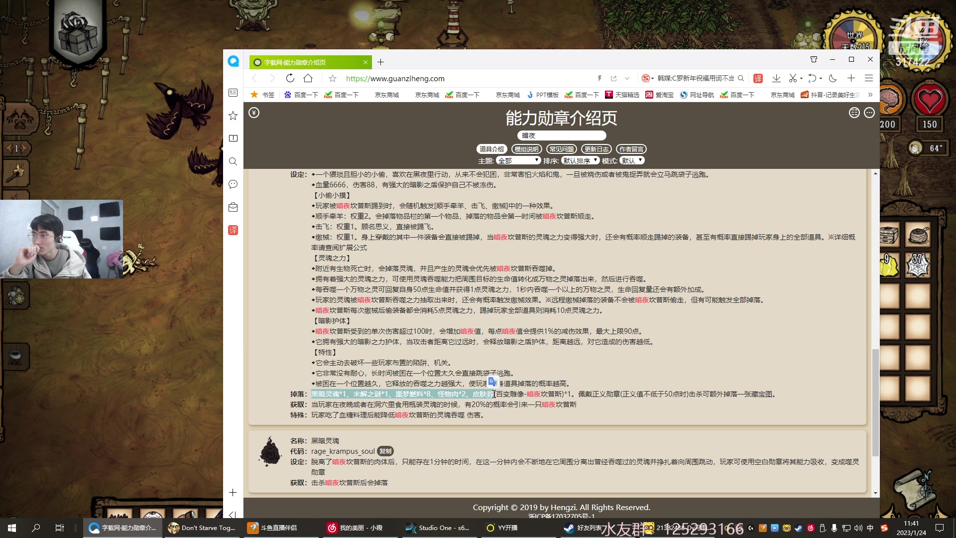Open the favorites star in the browser sidebar

point(233,116)
